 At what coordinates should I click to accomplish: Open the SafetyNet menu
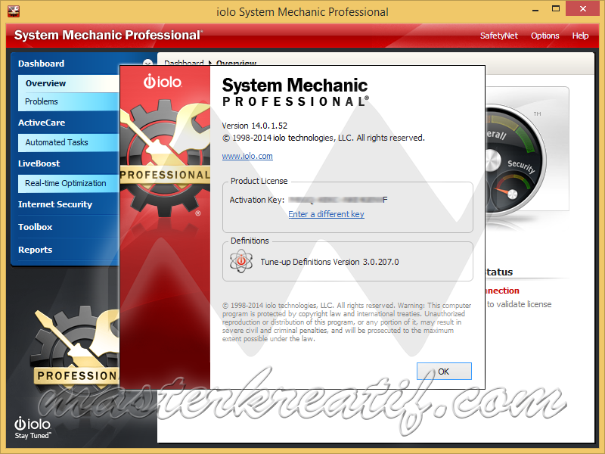498,36
